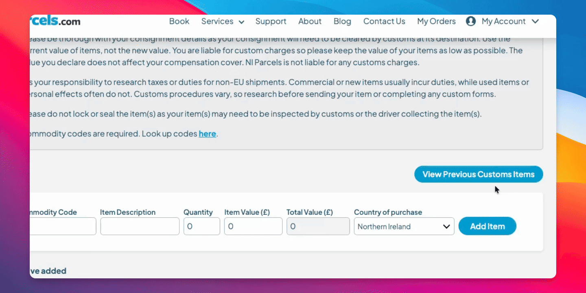Open the Contact Us page

pyautogui.click(x=384, y=21)
